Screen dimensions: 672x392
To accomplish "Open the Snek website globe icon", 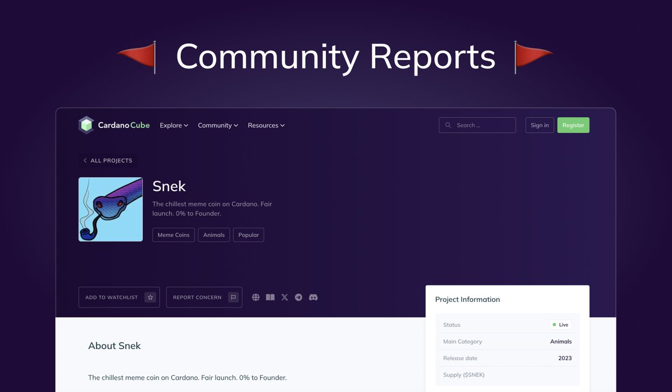I will [256, 297].
